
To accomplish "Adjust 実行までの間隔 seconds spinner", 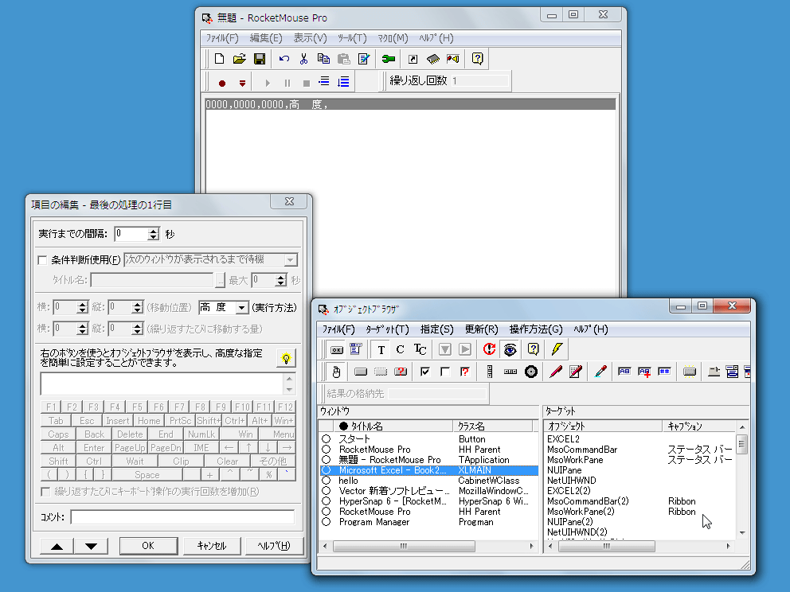I will (x=154, y=234).
